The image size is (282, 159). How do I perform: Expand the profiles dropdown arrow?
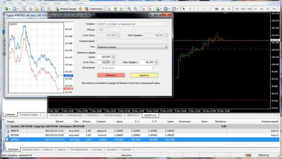click(x=18, y=9)
